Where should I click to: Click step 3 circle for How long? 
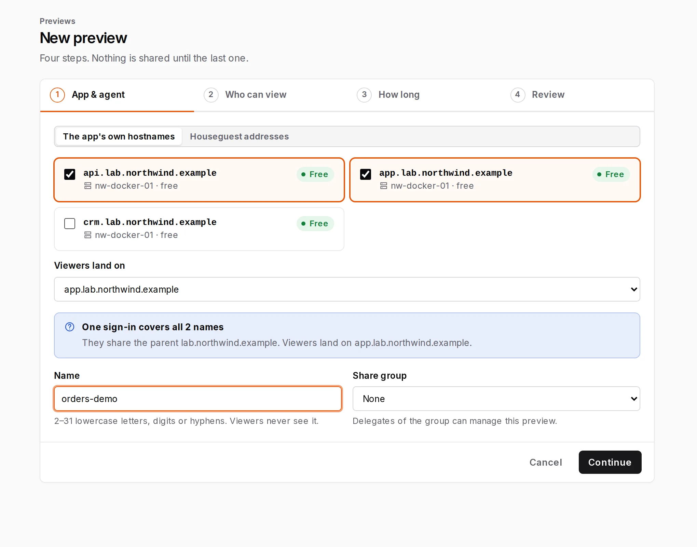(x=364, y=95)
